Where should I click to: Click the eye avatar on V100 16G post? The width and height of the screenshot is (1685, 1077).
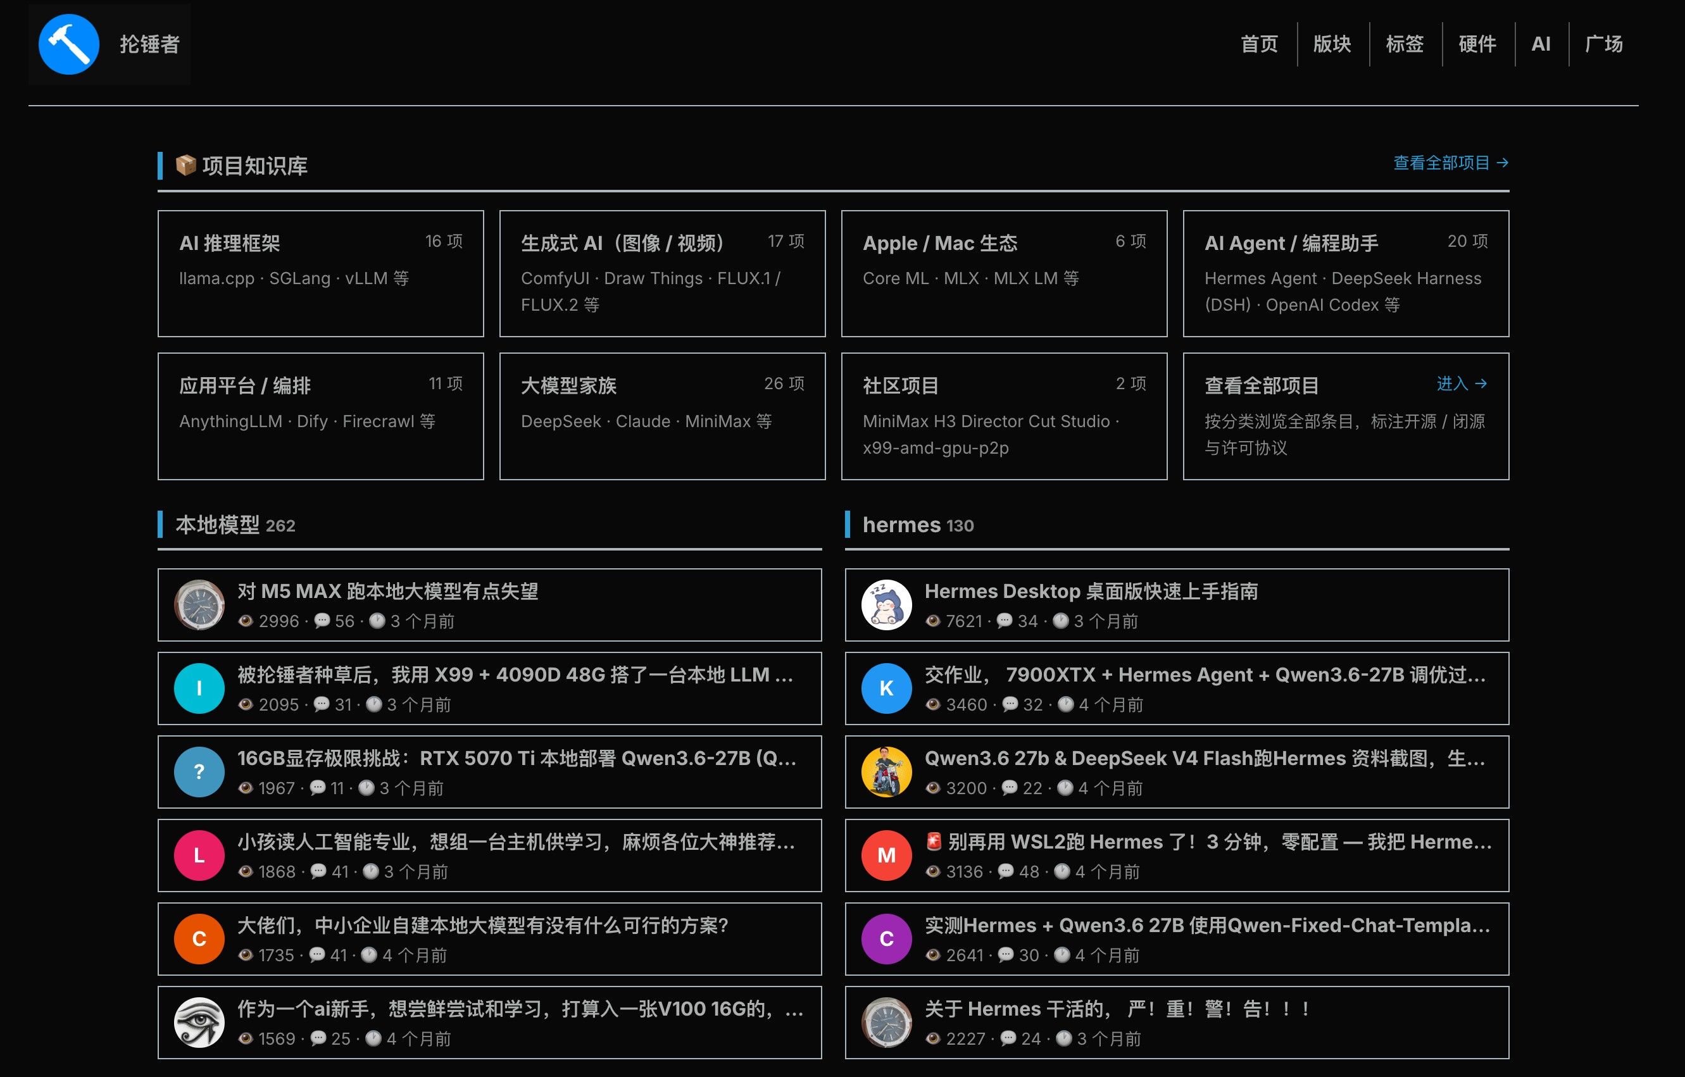199,1023
